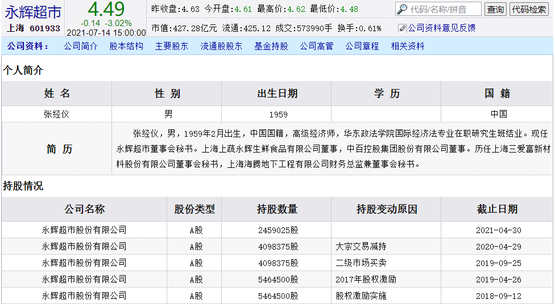This screenshot has height=304, width=555.
Task: Click the 2459025股 holding cell
Action: [278, 230]
